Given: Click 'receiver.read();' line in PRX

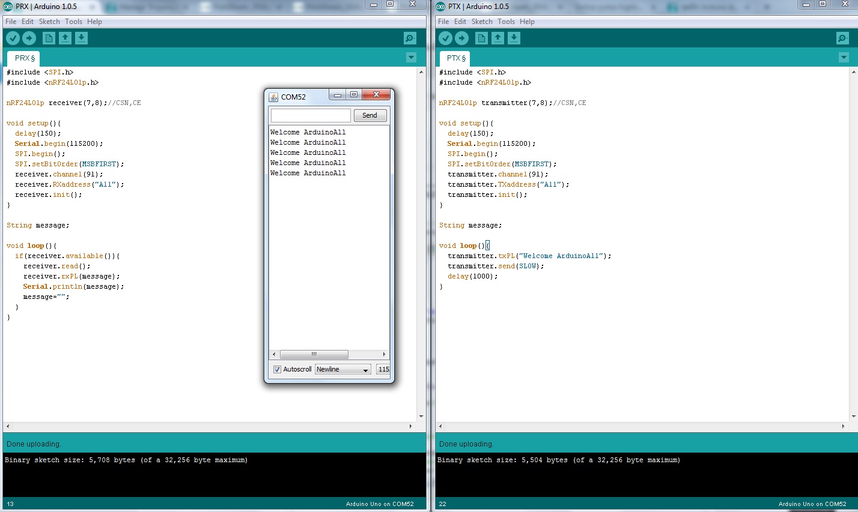Looking at the screenshot, I should (x=57, y=266).
